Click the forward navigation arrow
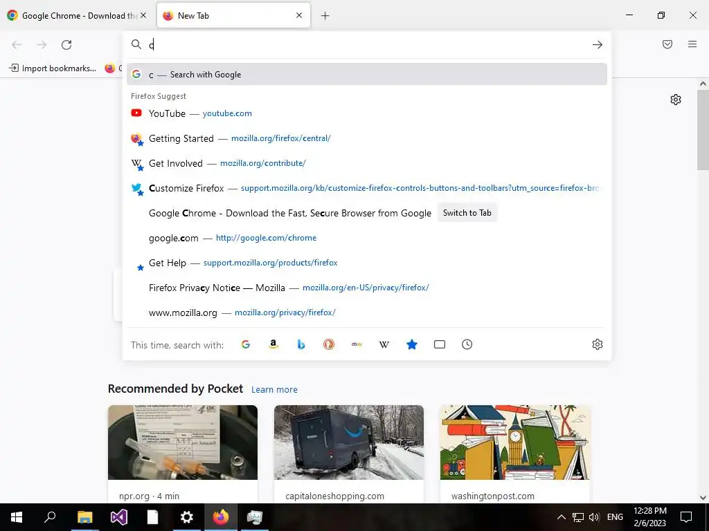Image resolution: width=709 pixels, height=531 pixels. [42, 45]
